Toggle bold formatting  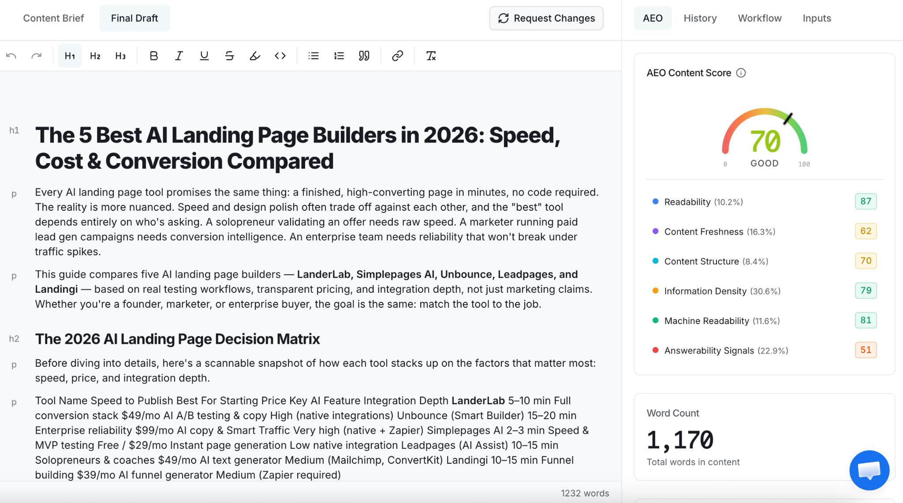pos(153,56)
